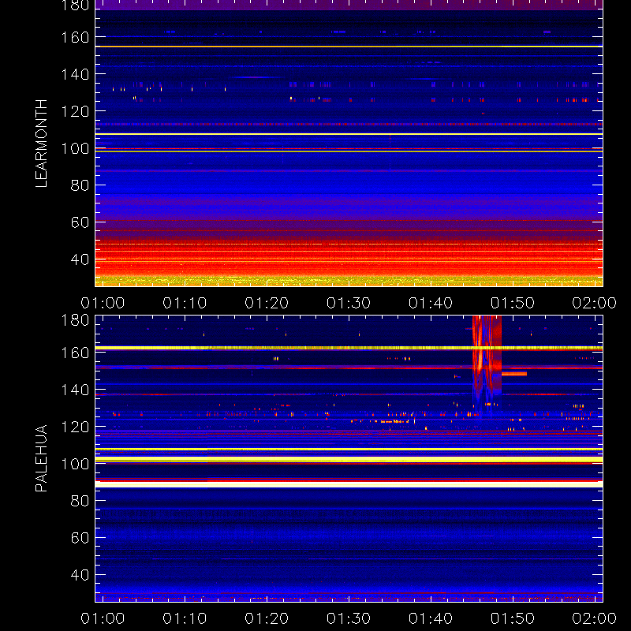Select the 140 label on the Learmonth frequency axis
This screenshot has height=631, width=631.
coord(75,74)
